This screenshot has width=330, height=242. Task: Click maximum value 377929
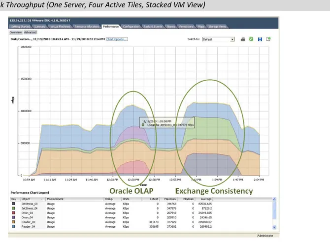coord(171,222)
